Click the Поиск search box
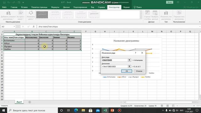 tap(138, 7)
